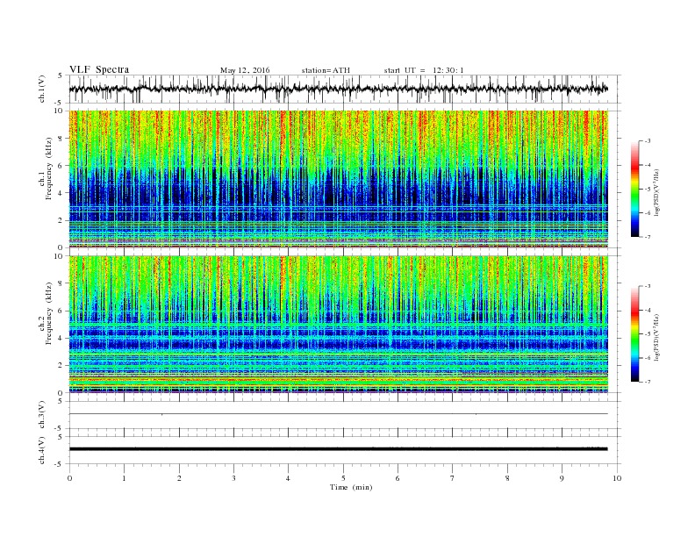Screen dimensions: 695x537
Task: Click the '10' kHz tick on ch.2 frequency axis
Action: 60,256
